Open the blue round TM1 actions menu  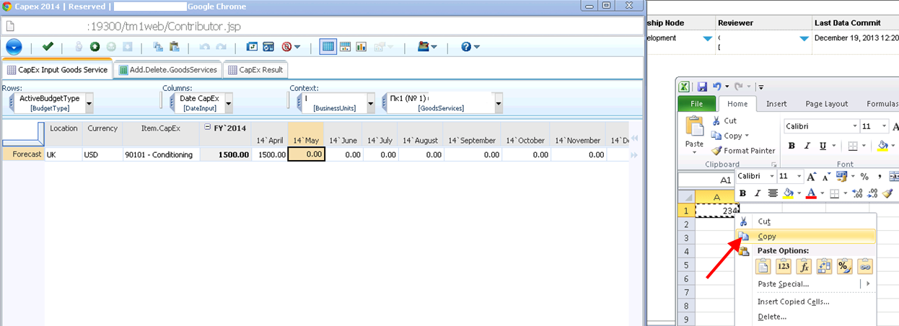(x=14, y=47)
